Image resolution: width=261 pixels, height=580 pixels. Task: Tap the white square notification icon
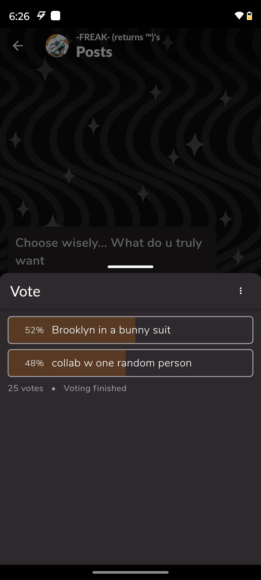(x=55, y=16)
